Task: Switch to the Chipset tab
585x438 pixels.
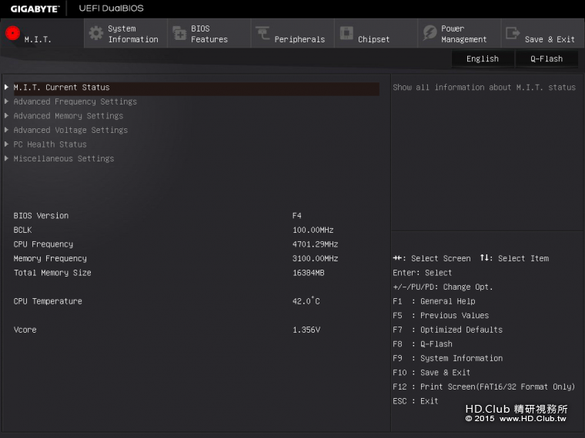Action: (x=373, y=39)
